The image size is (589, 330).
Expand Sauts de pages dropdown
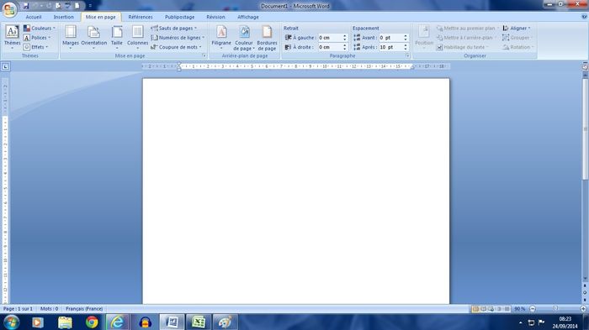[x=174, y=28]
